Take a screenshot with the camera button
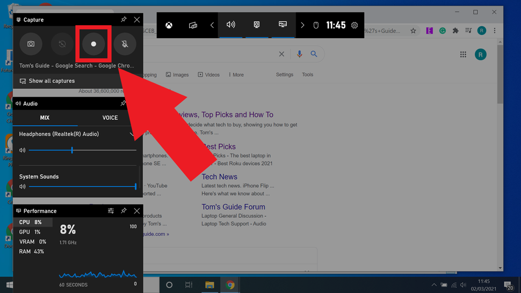Screen dimensions: 521x293 [x=31, y=44]
